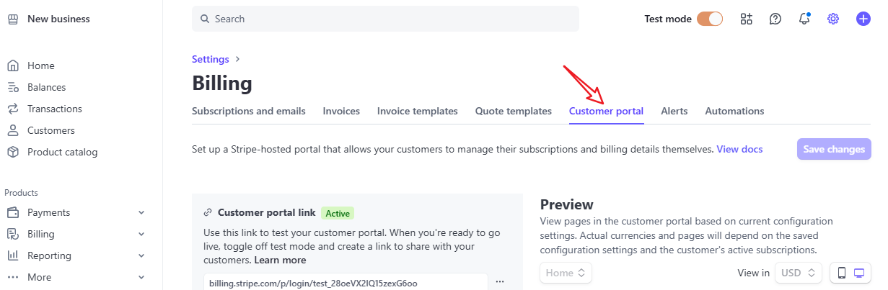Switch to the Automations tab
The image size is (888, 290).
[734, 111]
